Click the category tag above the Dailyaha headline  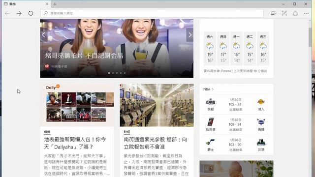[47, 132]
